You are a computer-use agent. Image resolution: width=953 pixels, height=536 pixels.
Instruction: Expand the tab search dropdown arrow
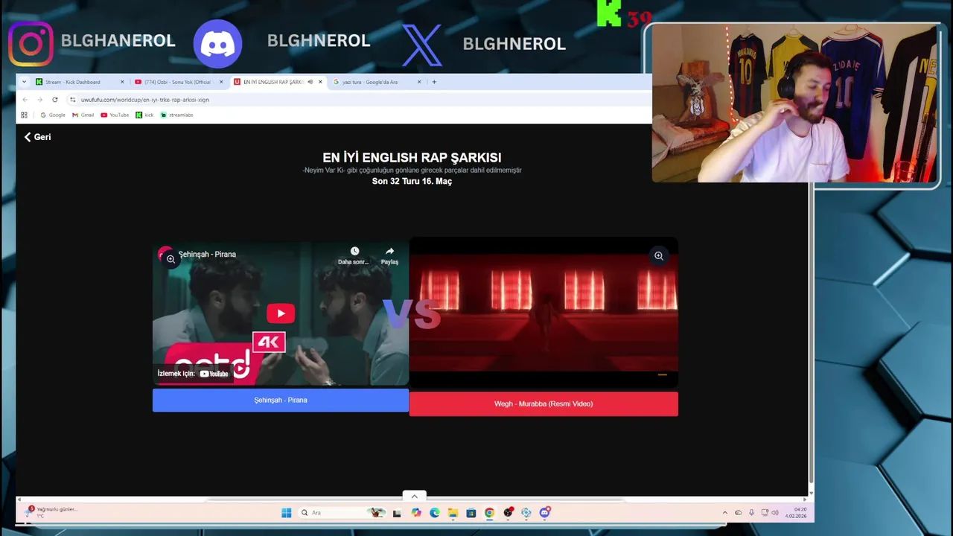click(x=24, y=82)
